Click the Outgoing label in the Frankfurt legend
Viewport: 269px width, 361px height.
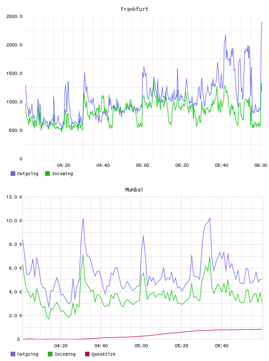tap(27, 173)
